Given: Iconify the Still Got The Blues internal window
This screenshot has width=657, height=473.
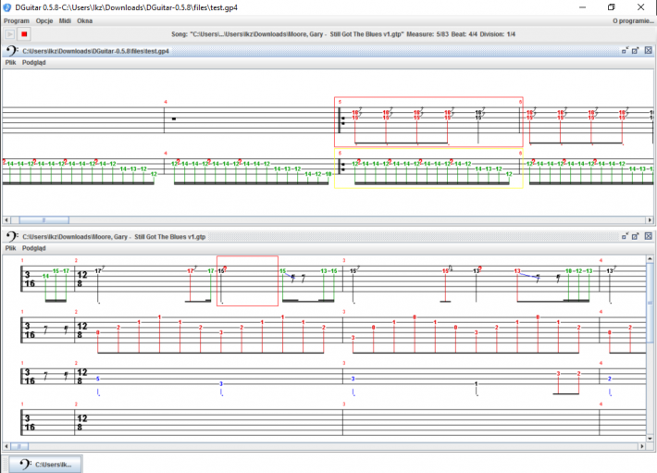Looking at the screenshot, I should [x=625, y=236].
